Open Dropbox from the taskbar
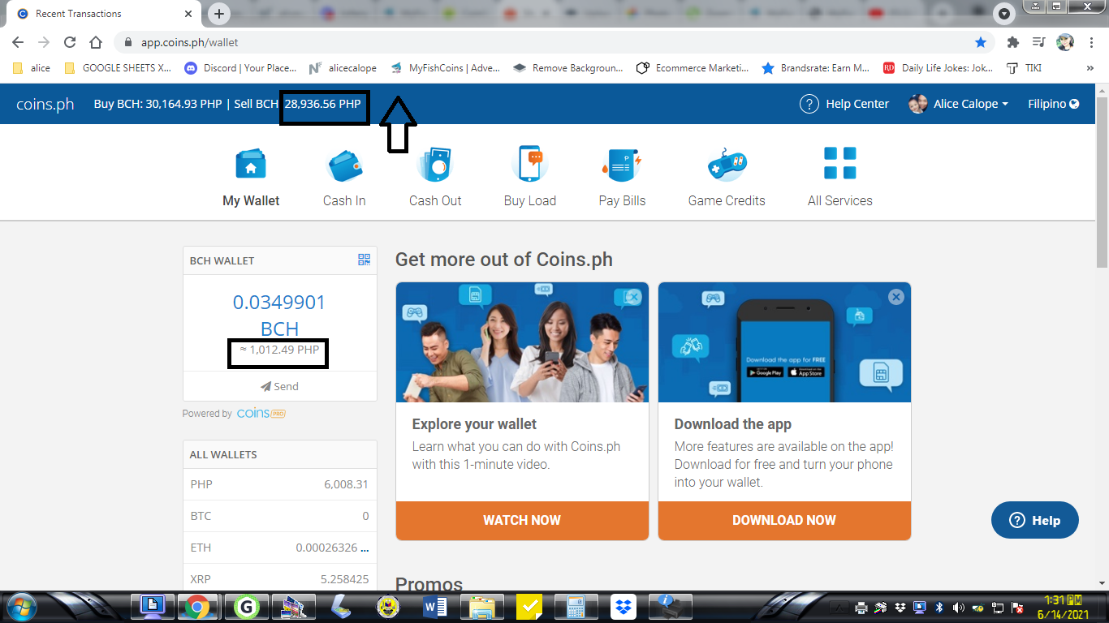 click(x=624, y=607)
